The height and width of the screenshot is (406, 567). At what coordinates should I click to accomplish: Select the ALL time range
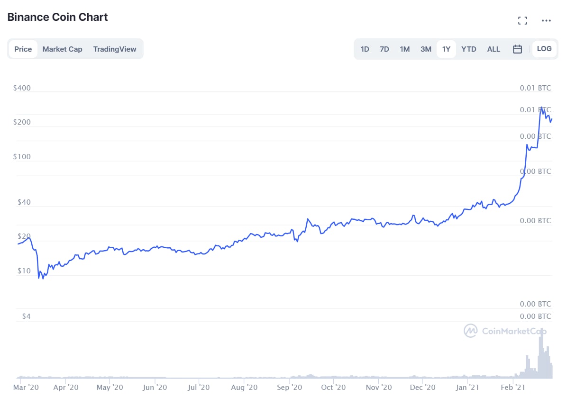pyautogui.click(x=493, y=49)
